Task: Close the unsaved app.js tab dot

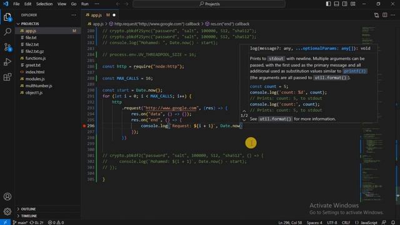Action: point(114,15)
